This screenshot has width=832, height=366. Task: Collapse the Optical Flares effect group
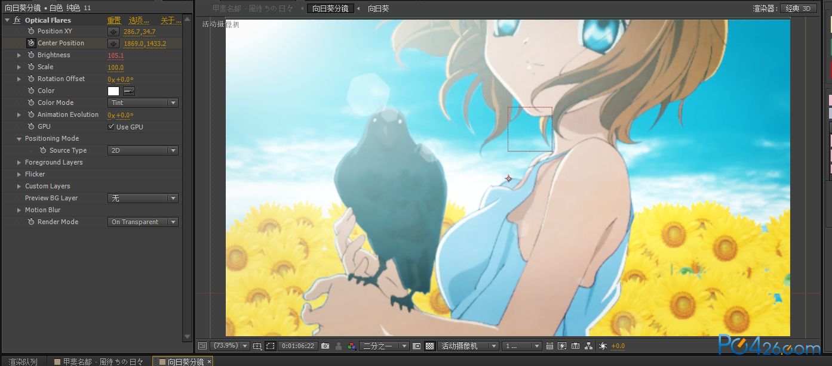coord(7,20)
